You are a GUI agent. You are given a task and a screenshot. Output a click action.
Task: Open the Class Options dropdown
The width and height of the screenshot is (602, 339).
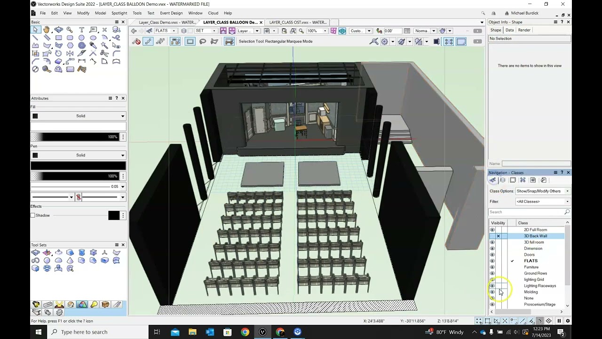pyautogui.click(x=543, y=191)
